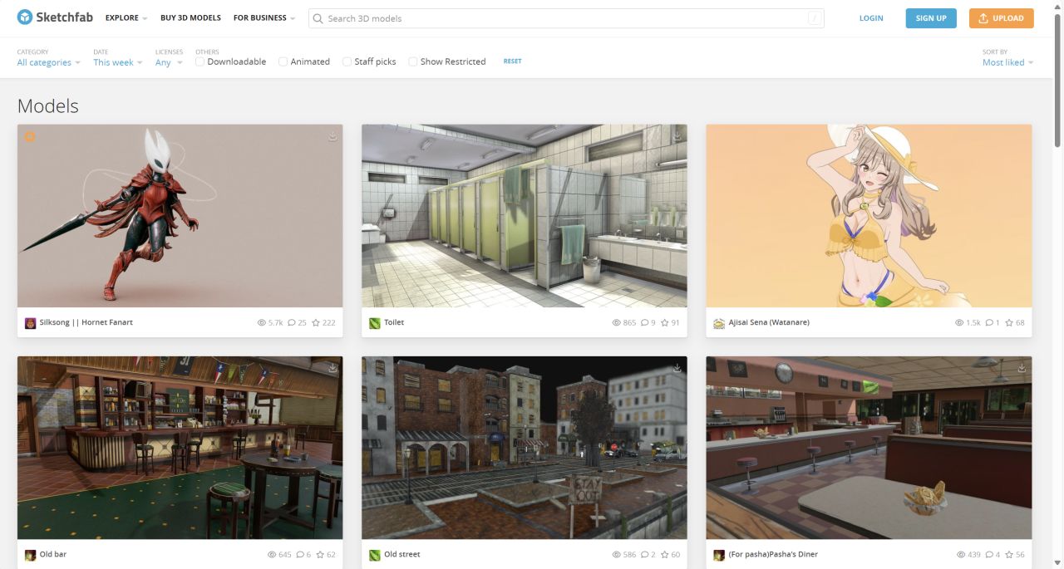Click the slash shortcut icon in search bar
This screenshot has height=569, width=1064.
tap(814, 18)
